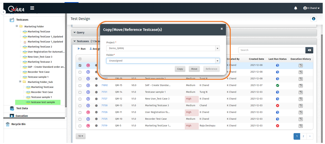Open the Test Data sidebar section
This screenshot has width=325, height=144.
pos(22,108)
